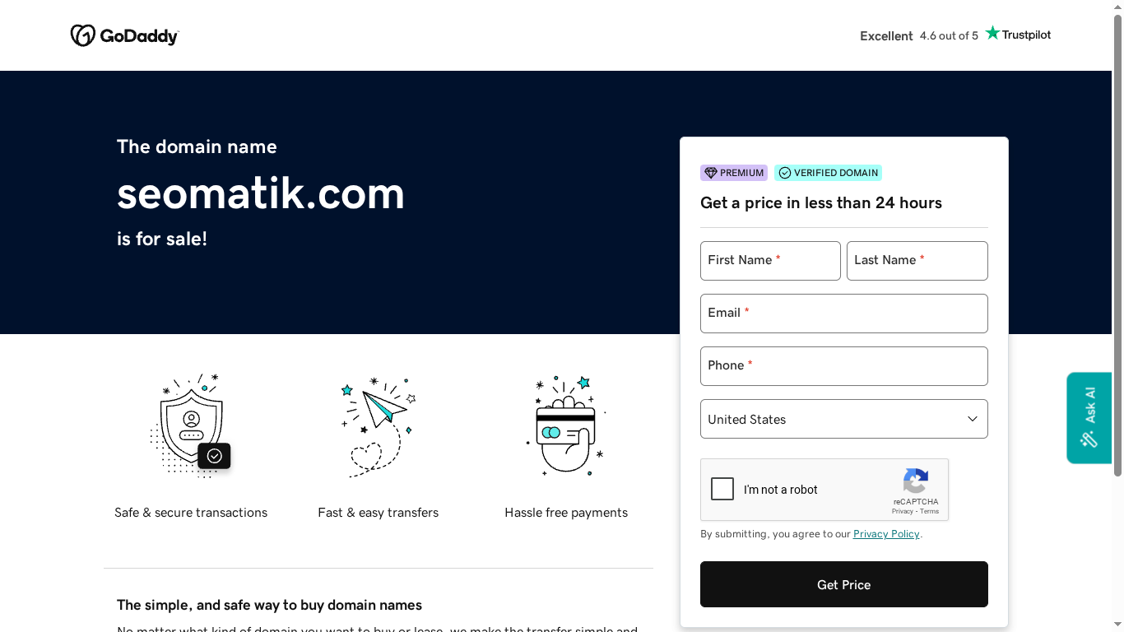Click the country selector chevron arrow
The height and width of the screenshot is (632, 1124).
(973, 419)
